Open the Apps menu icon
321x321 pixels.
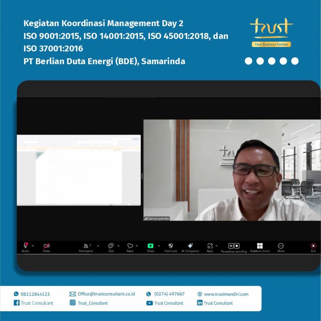tap(210, 246)
